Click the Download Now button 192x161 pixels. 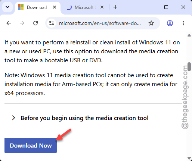click(31, 145)
